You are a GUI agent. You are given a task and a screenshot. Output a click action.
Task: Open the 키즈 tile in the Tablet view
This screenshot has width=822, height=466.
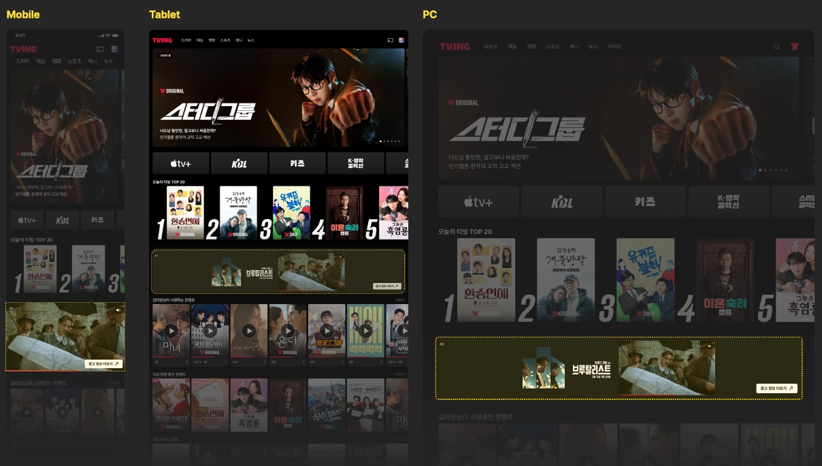pos(297,163)
